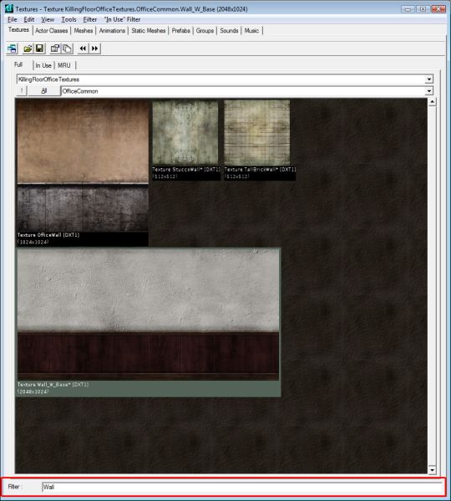Click the exclamation mark button
This screenshot has height=501, width=451.
pos(22,91)
